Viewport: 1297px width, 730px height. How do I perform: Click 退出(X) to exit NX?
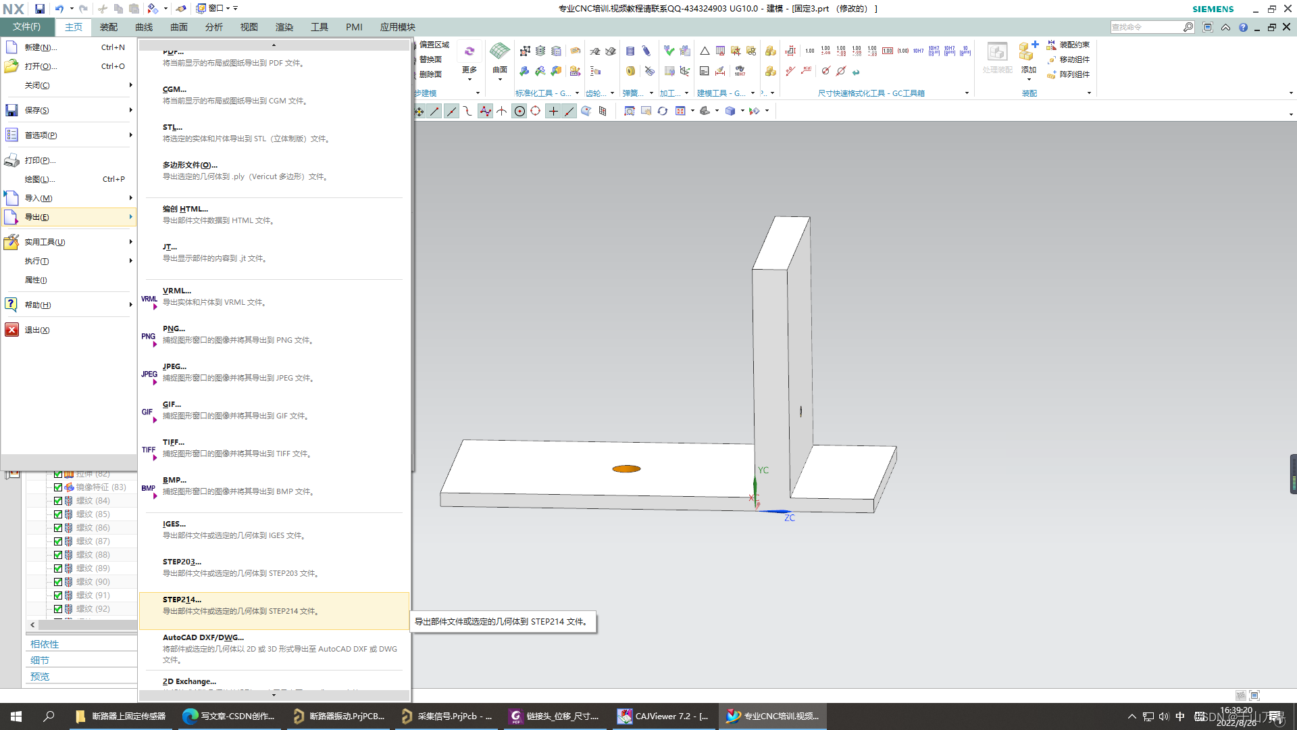37,330
